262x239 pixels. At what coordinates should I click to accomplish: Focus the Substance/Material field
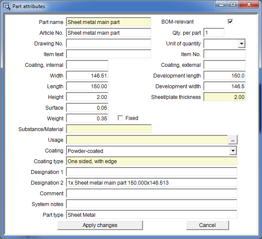click(x=108, y=129)
